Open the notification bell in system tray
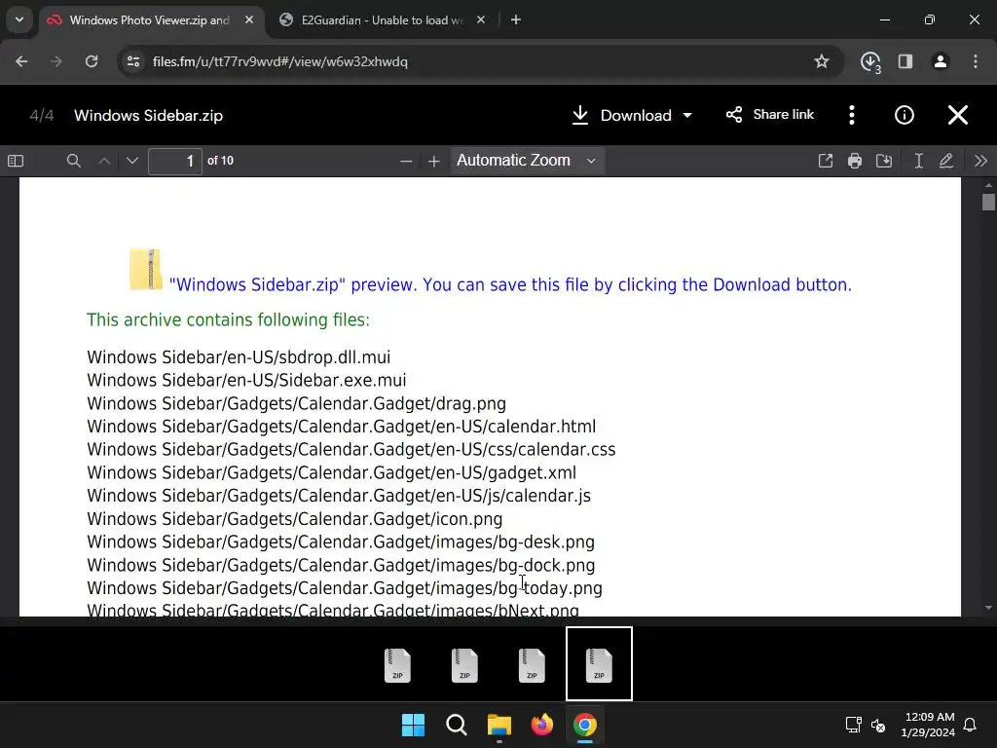This screenshot has width=997, height=748. (971, 725)
